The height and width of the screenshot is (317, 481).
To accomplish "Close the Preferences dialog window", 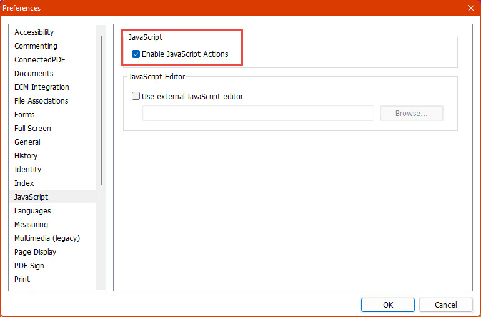I will tap(470, 8).
